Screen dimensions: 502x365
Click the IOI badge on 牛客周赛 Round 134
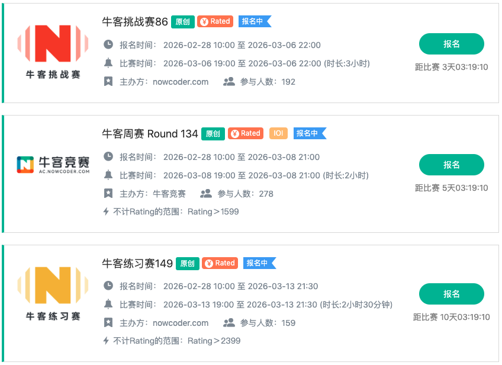coord(278,134)
